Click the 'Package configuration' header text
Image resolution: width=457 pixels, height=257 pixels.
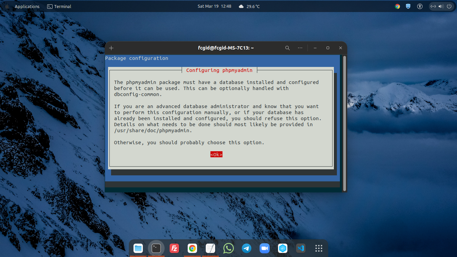point(136,58)
